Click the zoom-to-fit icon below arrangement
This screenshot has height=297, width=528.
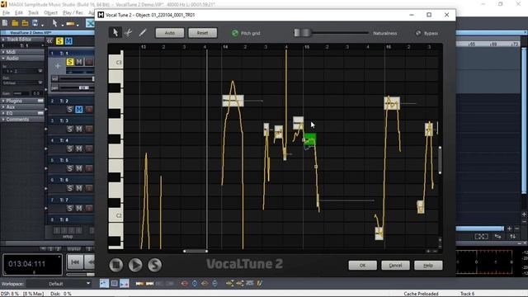point(481,237)
